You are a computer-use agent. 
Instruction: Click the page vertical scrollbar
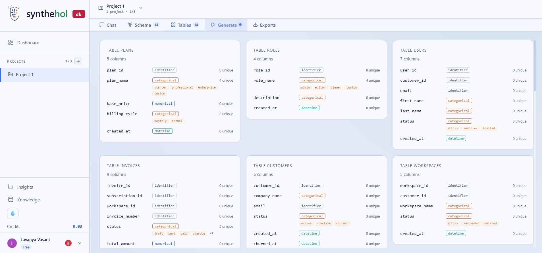point(535,66)
